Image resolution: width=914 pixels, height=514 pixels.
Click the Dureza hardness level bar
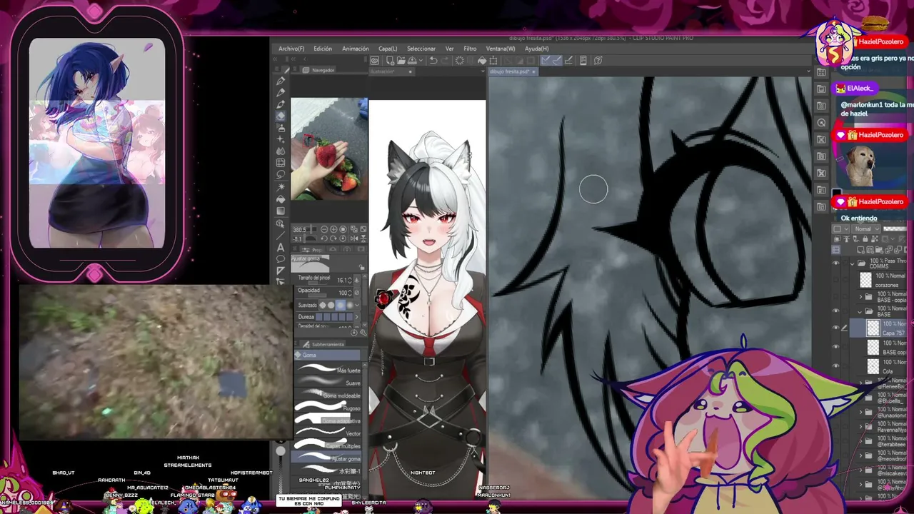pyautogui.click(x=333, y=317)
